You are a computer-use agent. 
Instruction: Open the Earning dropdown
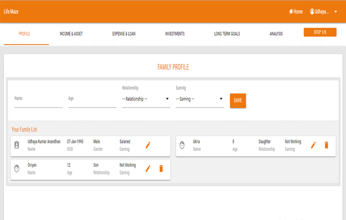(x=200, y=99)
